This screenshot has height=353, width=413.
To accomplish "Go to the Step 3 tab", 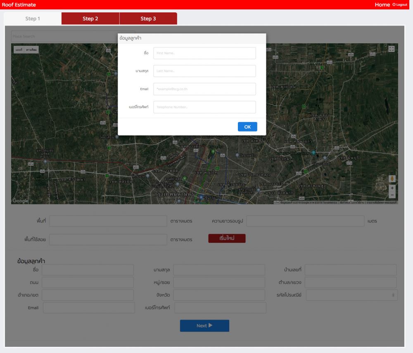I will coord(148,19).
